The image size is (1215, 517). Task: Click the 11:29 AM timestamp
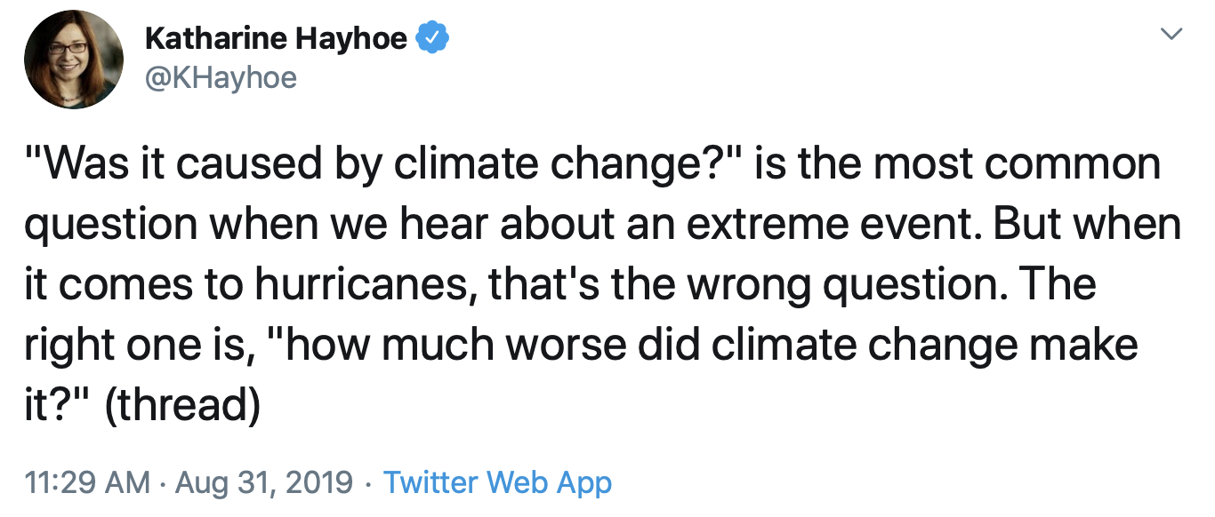coord(87,483)
